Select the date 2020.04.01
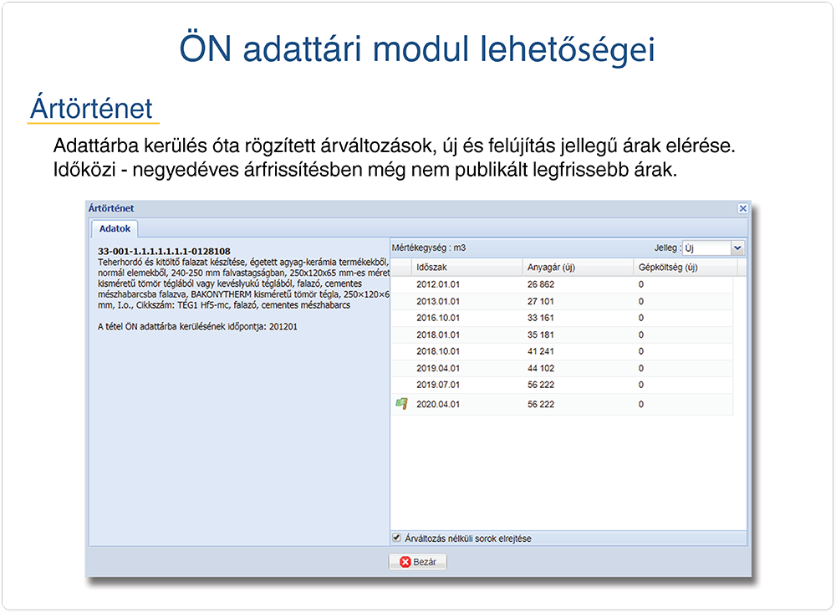Image resolution: width=836 pixels, height=613 pixels. coord(438,405)
